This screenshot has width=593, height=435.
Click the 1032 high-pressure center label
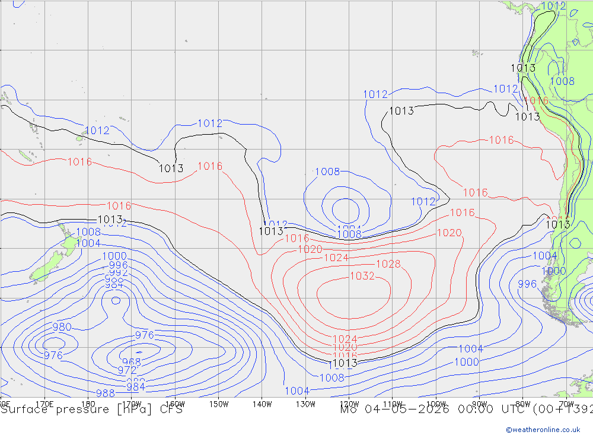(362, 276)
